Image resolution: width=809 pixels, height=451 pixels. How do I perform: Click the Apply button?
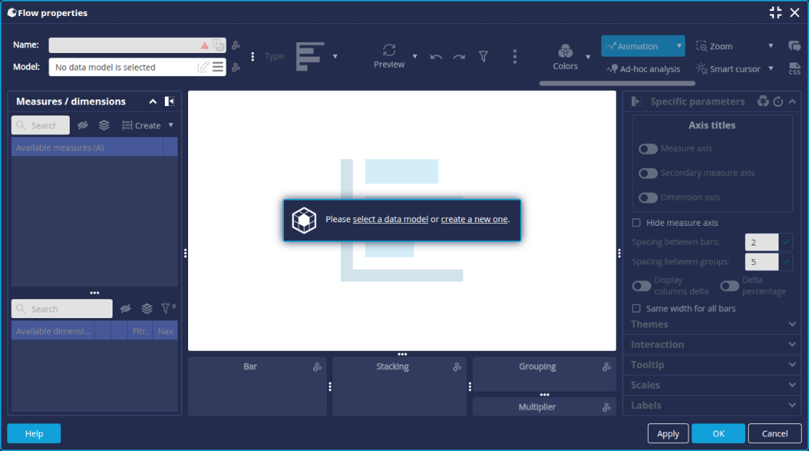coord(667,434)
